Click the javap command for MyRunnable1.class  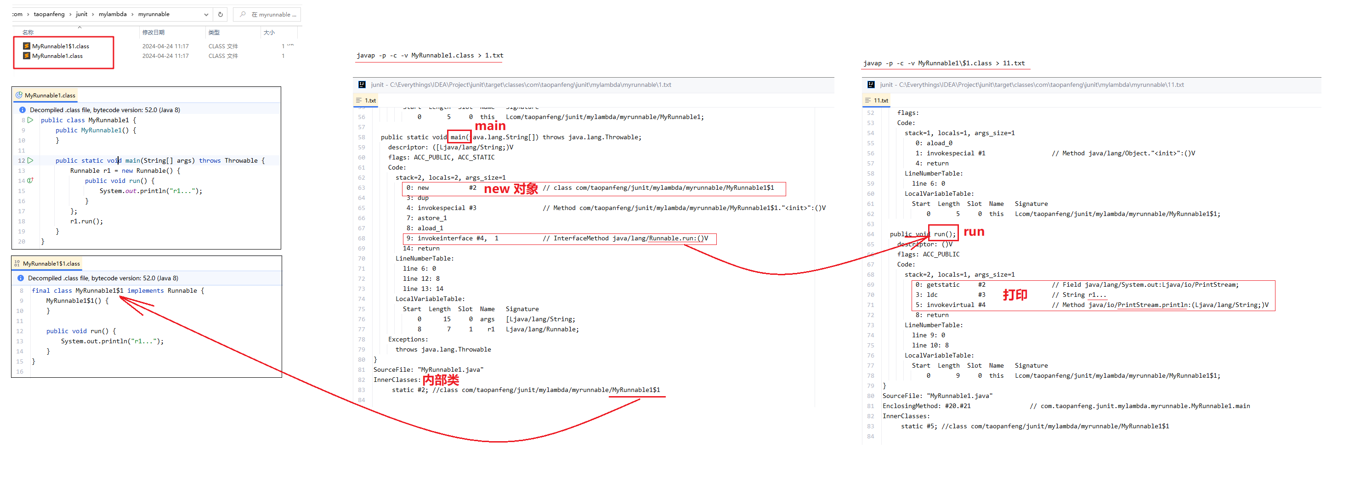(x=430, y=56)
